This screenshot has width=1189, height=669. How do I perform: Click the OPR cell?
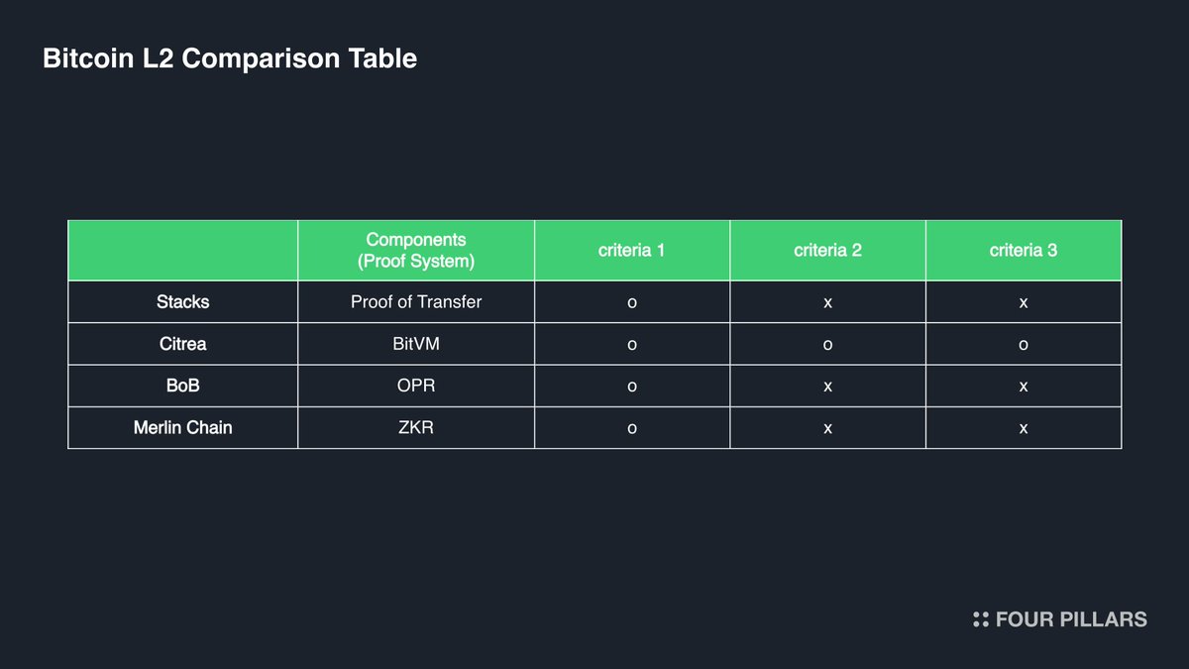416,386
